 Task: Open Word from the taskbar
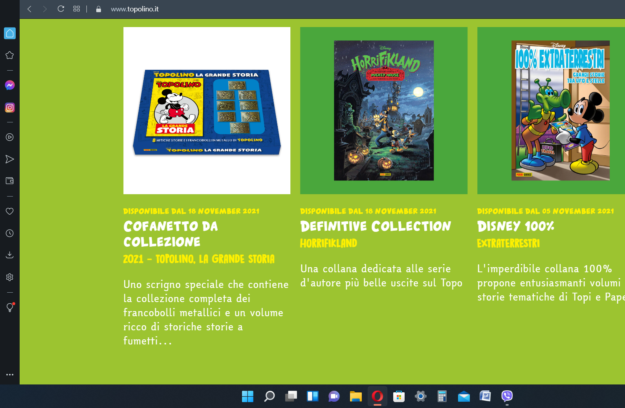tap(486, 396)
